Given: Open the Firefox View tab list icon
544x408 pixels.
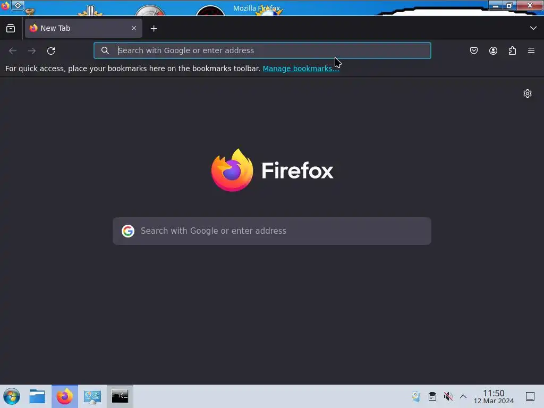Looking at the screenshot, I should point(11,28).
